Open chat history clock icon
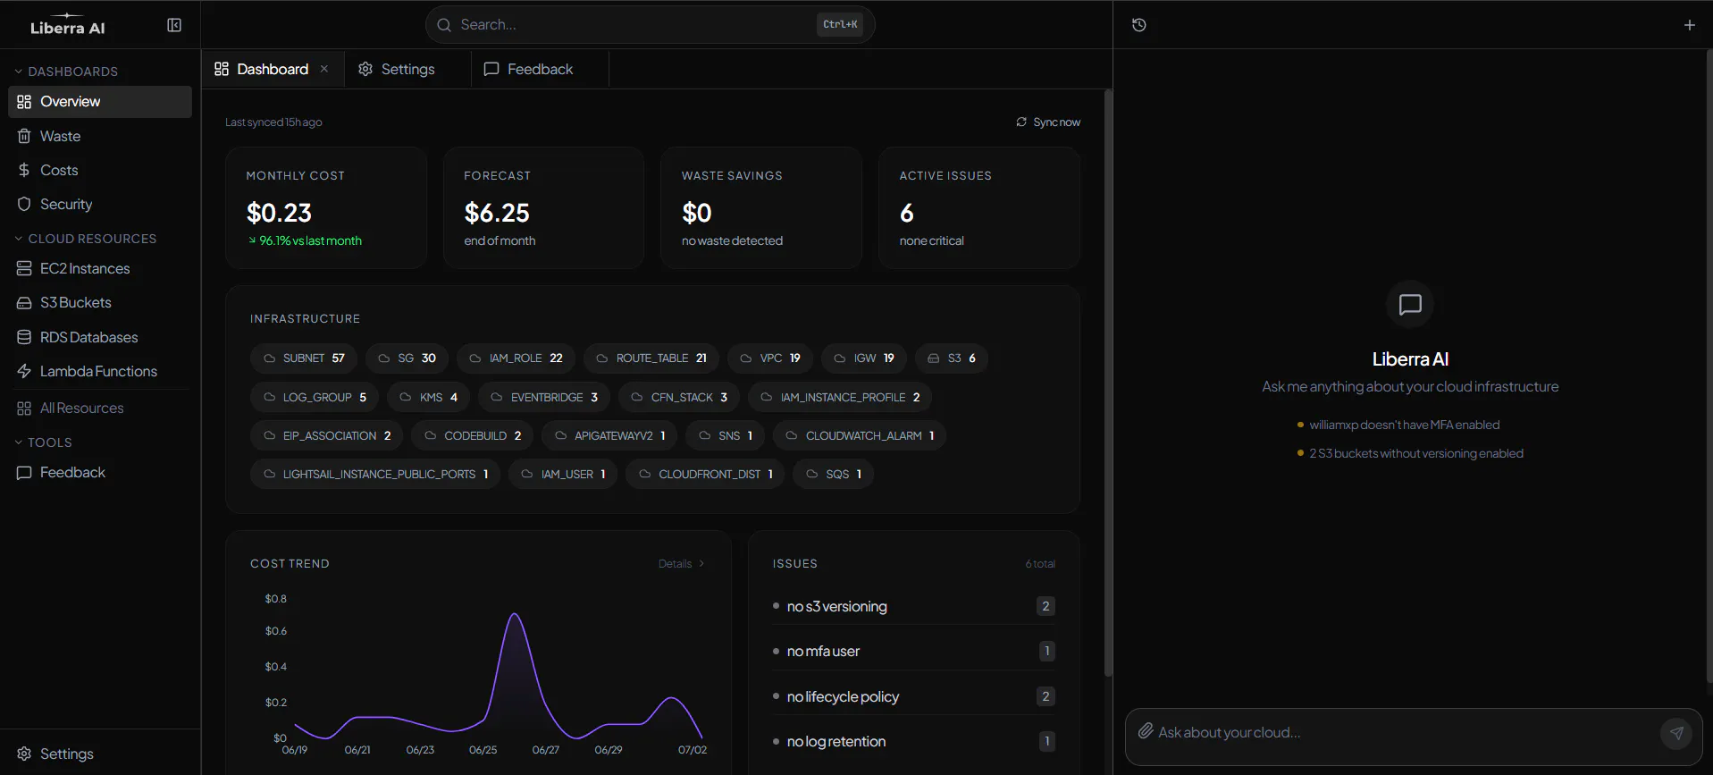 coord(1138,25)
